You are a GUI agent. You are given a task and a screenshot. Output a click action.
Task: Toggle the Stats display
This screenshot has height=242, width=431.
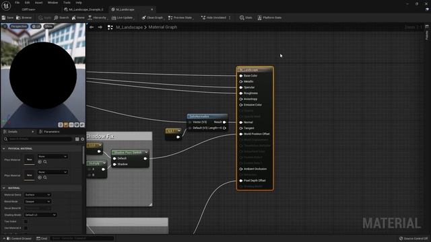tap(246, 17)
